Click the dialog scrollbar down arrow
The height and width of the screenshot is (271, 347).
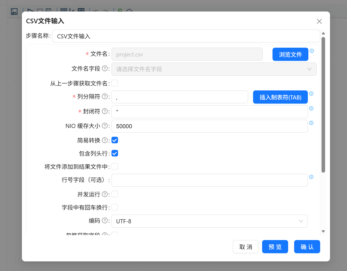(x=323, y=231)
